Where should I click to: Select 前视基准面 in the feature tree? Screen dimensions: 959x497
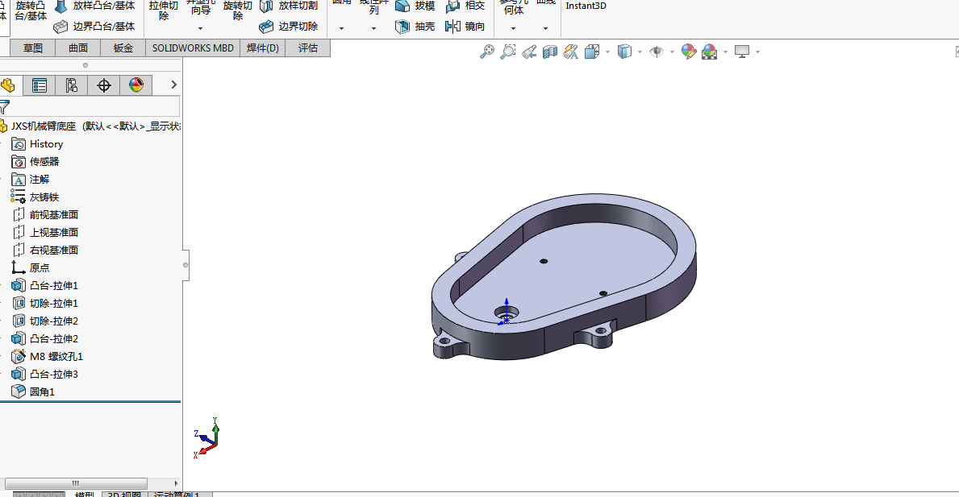pos(53,214)
